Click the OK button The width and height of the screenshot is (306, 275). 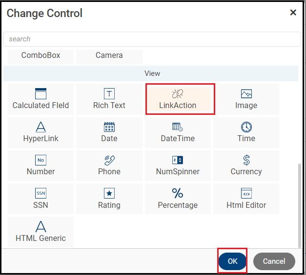pyautogui.click(x=232, y=261)
